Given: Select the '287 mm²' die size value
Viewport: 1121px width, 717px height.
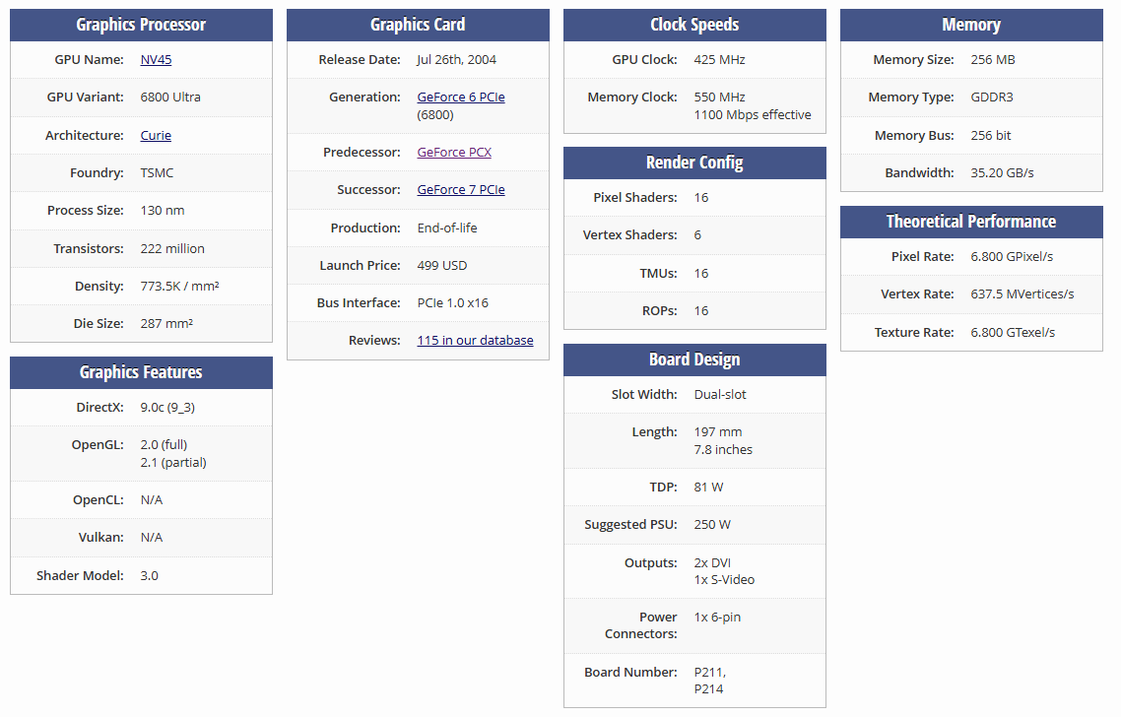Looking at the screenshot, I should [166, 324].
